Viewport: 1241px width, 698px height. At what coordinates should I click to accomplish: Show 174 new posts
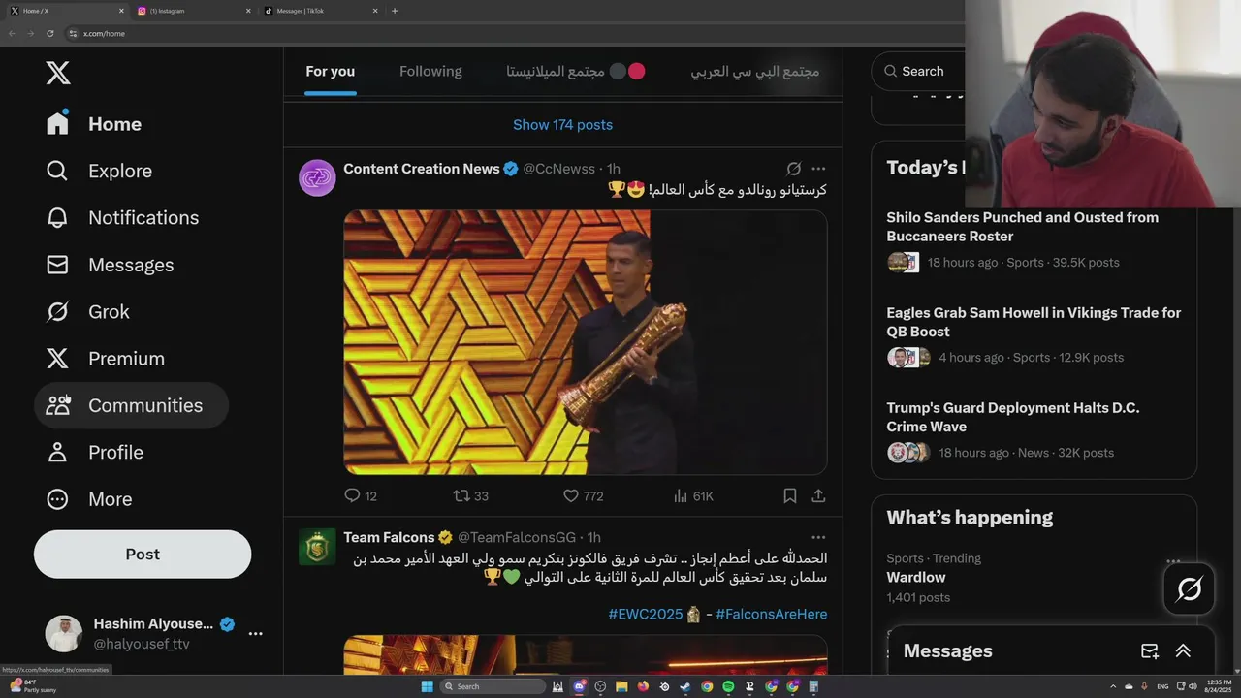[562, 125]
